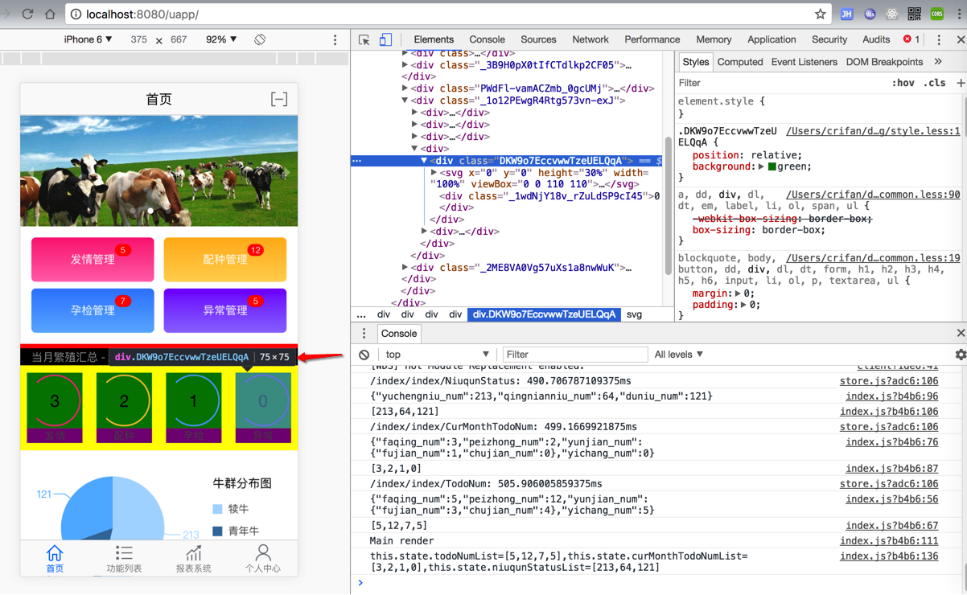Expand the _2ME8VA0Vg57uXs1a8nwWuK div
Screen dimensions: 967x595
click(x=405, y=267)
